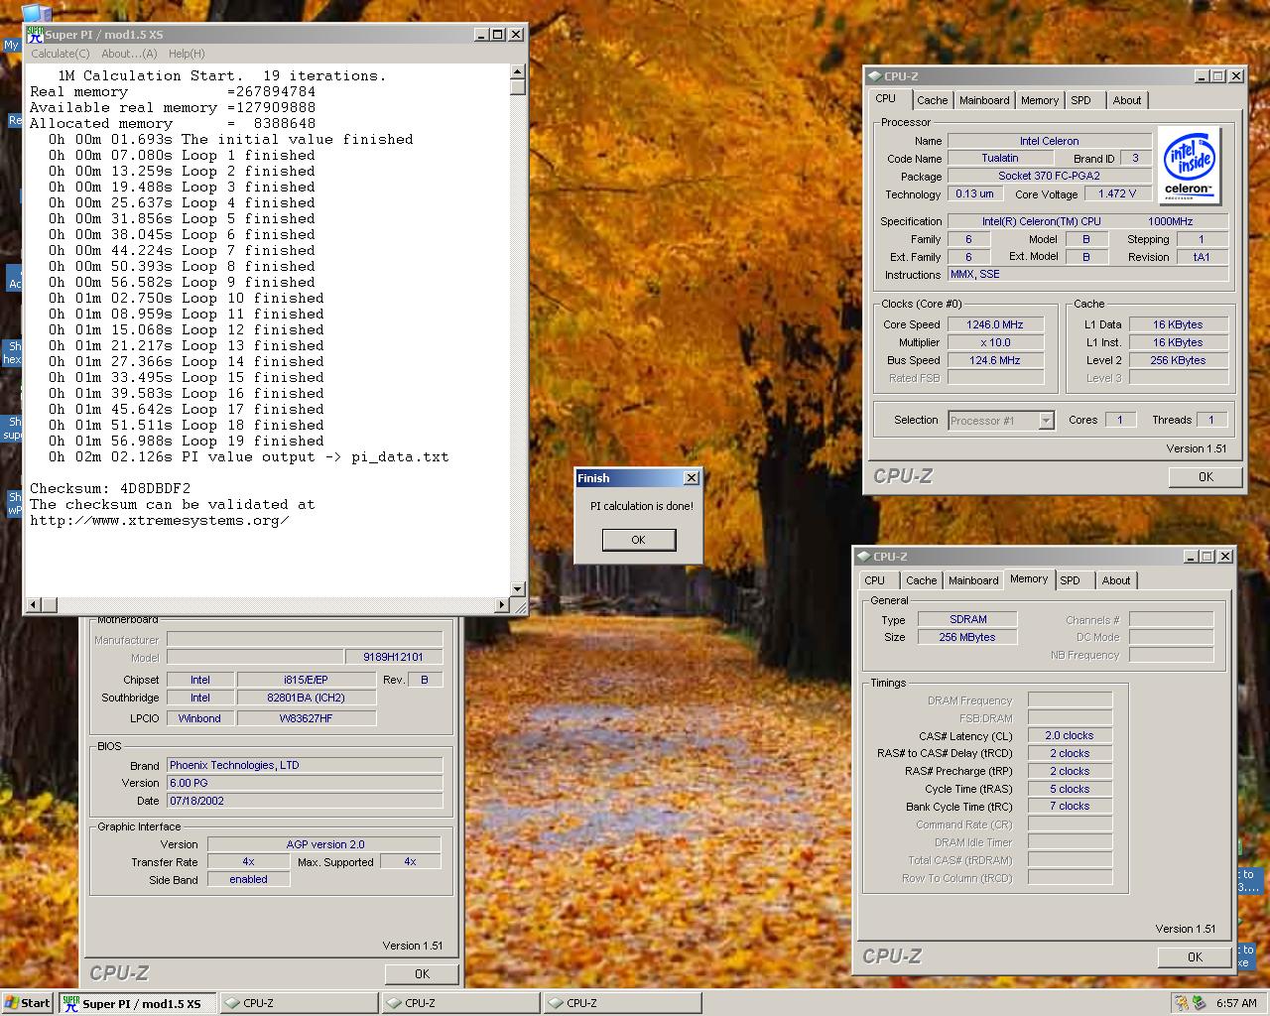Click the Tualatin code name field

click(1000, 159)
